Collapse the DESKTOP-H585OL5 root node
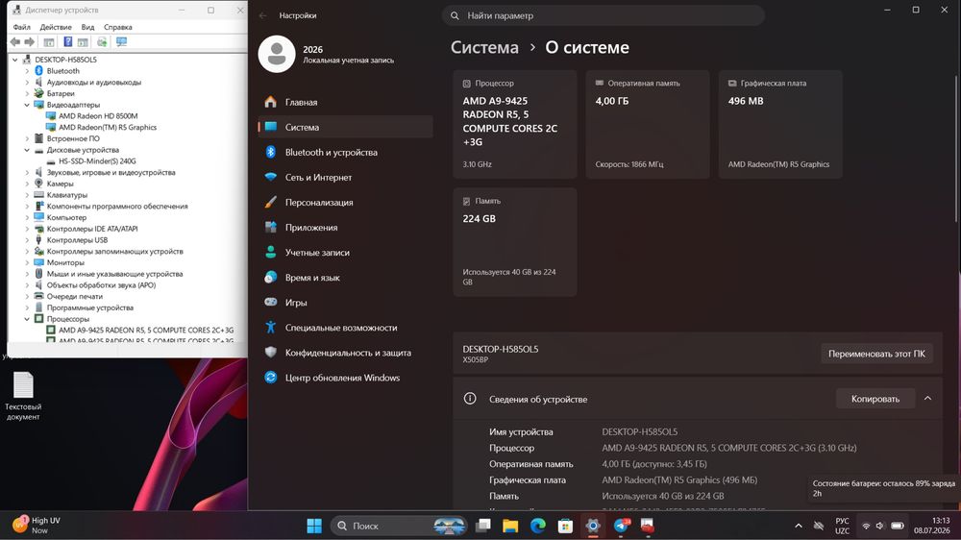This screenshot has height=540, width=961. pos(15,60)
